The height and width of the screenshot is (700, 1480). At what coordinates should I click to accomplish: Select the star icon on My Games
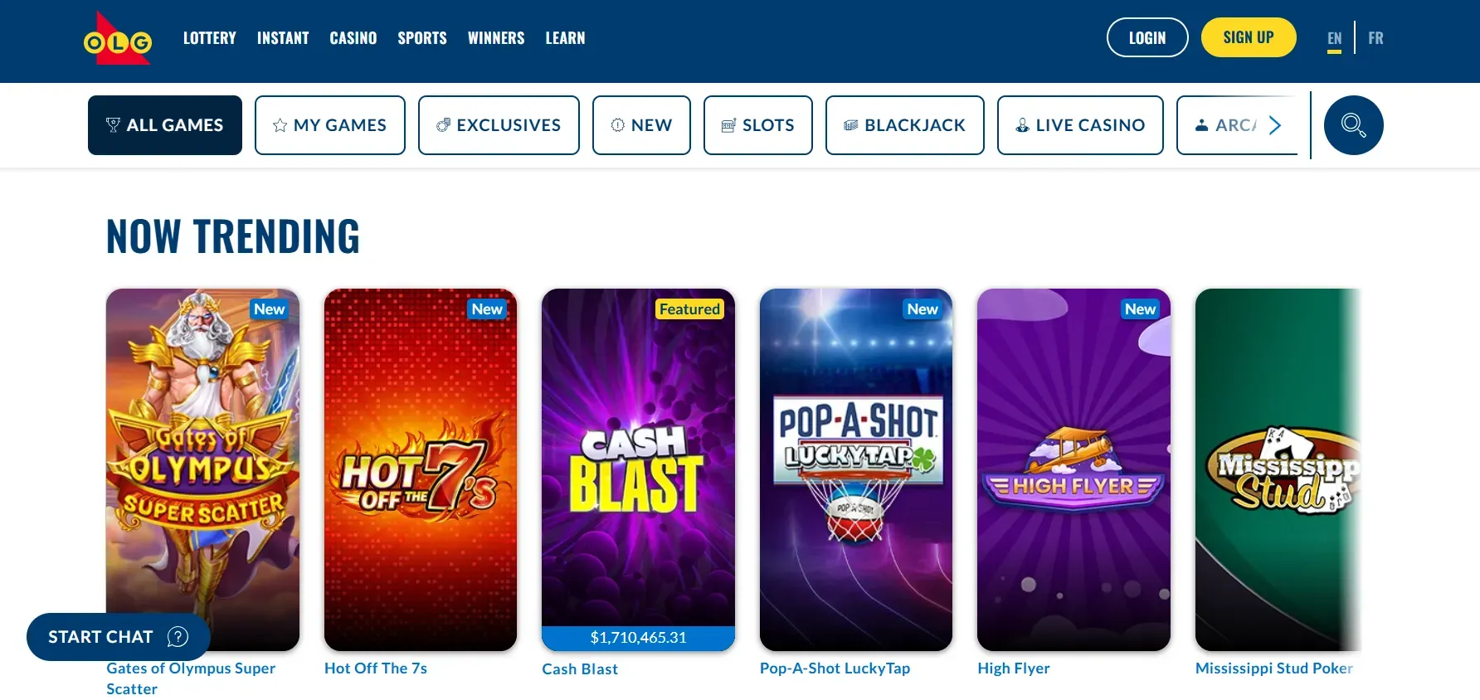(280, 125)
